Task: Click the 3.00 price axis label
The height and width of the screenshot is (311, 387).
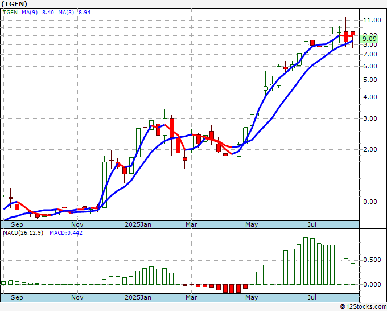Action: point(370,119)
